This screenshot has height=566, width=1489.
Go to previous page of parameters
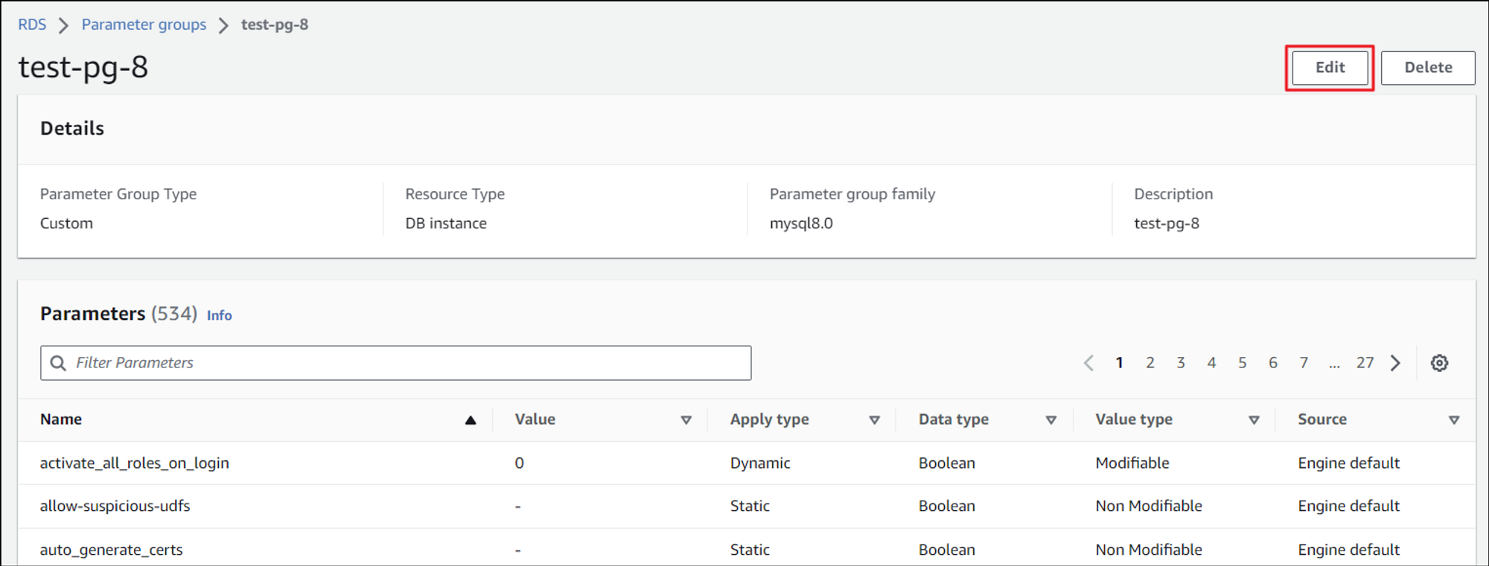[1088, 363]
